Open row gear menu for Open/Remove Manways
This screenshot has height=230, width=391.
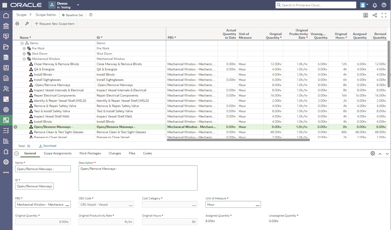coord(15,127)
